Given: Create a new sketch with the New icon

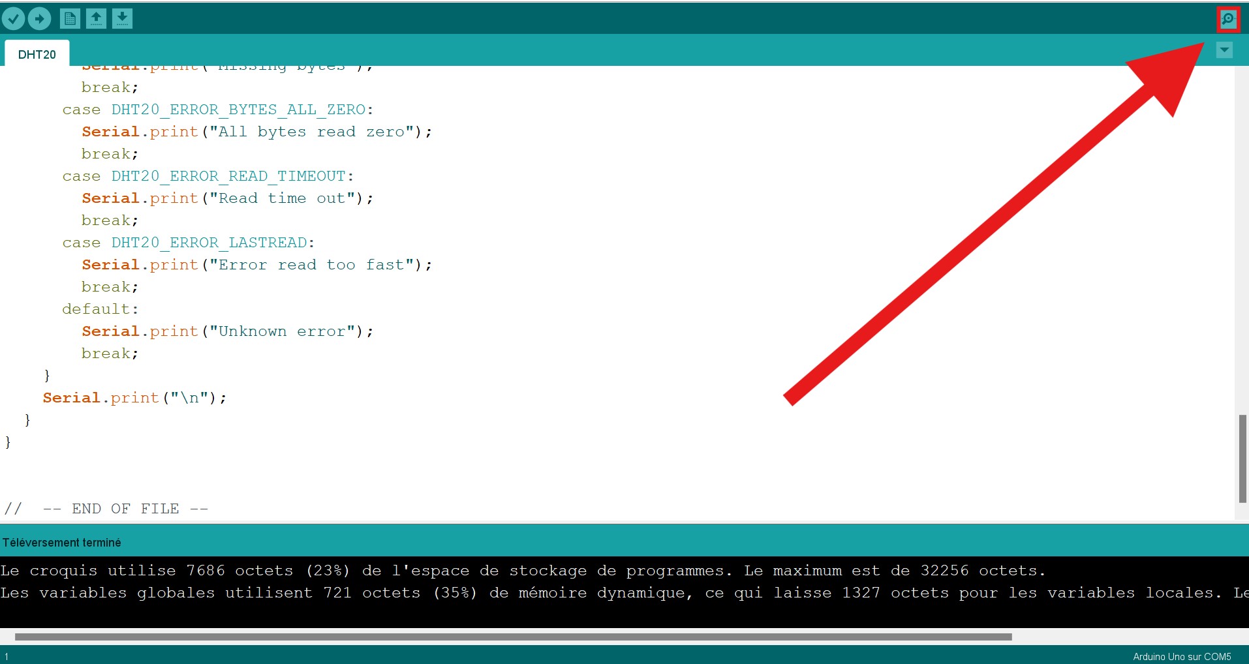Looking at the screenshot, I should click(x=70, y=19).
